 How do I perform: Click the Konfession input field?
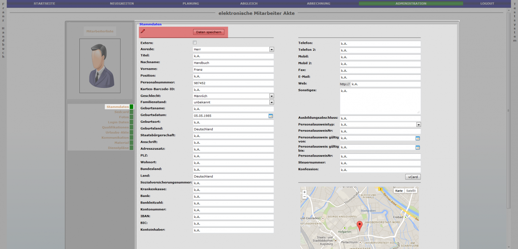(x=380, y=170)
